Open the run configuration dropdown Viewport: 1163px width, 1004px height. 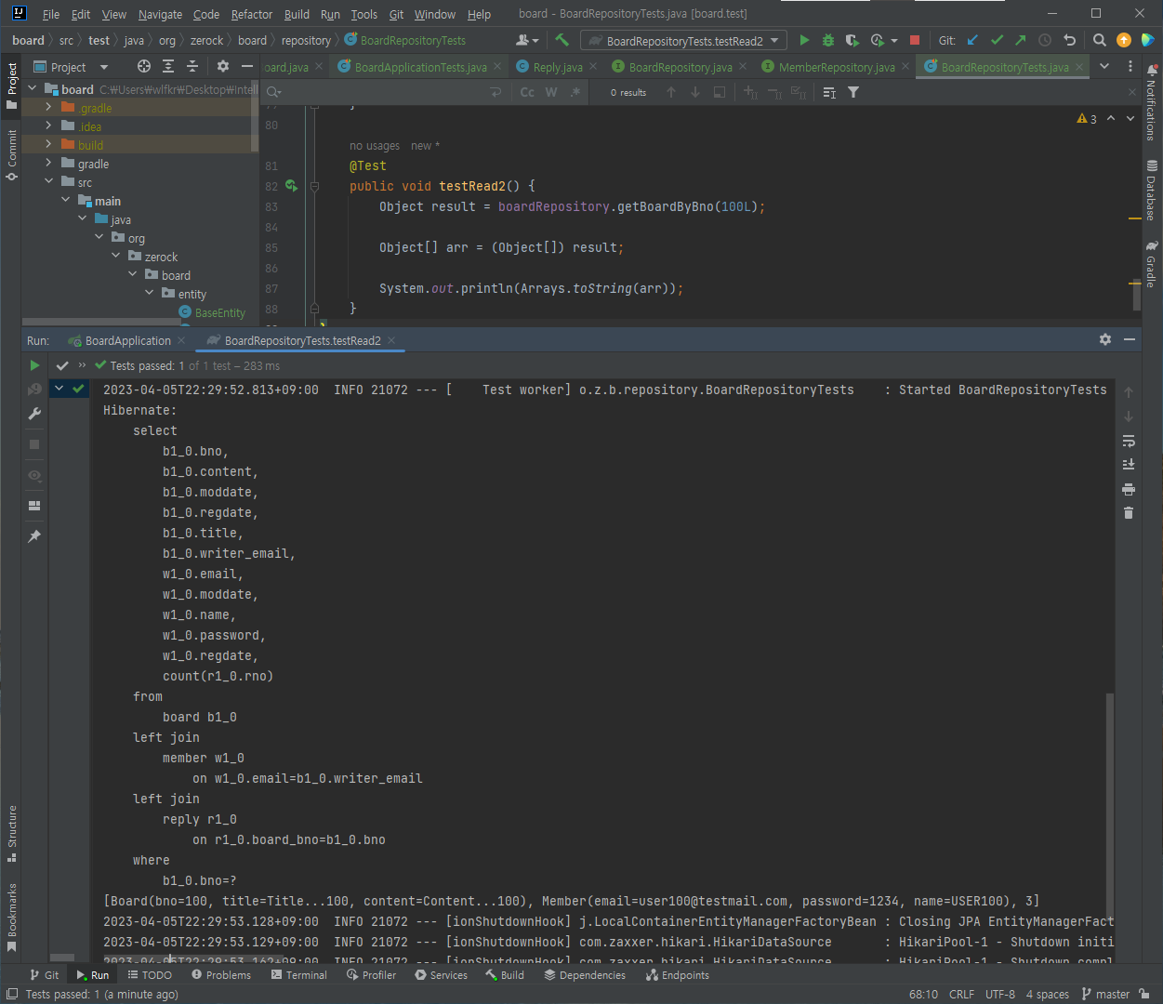coord(684,40)
